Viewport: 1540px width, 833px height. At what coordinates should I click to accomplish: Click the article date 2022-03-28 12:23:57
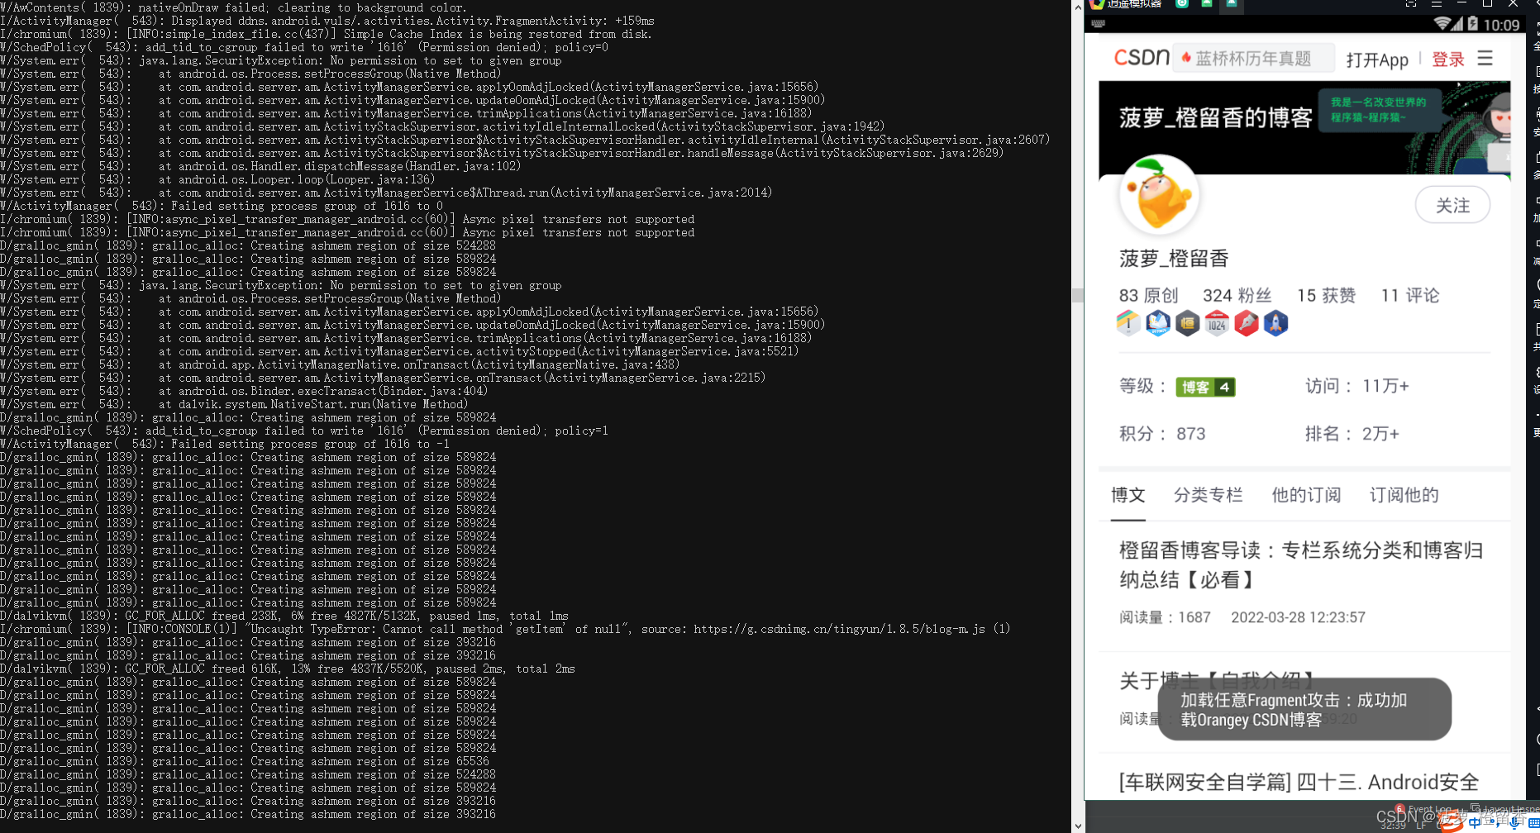[x=1298, y=617]
